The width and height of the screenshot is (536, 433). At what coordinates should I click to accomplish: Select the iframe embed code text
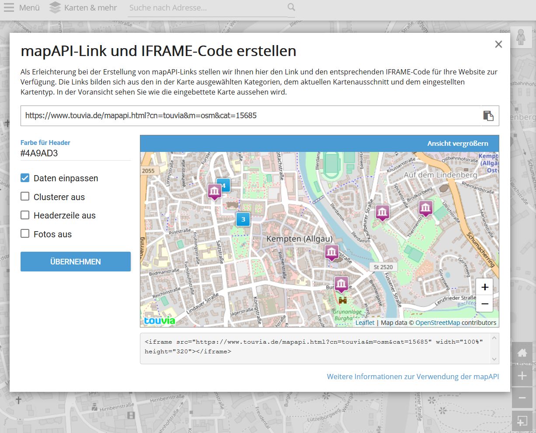(x=316, y=349)
